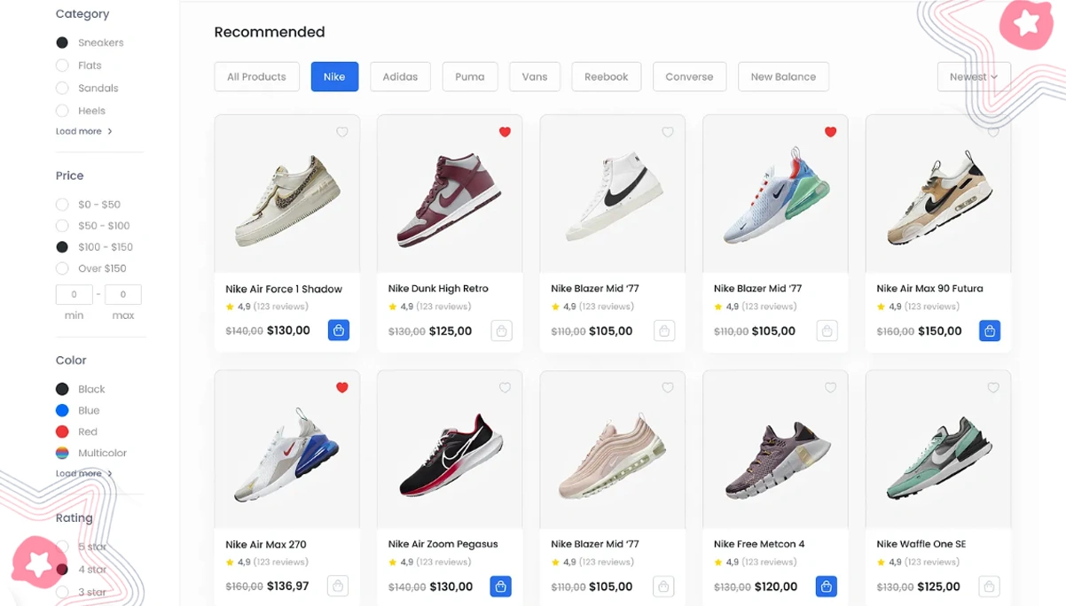Select the Over $150 price option
The height and width of the screenshot is (606, 1066).
coord(62,268)
